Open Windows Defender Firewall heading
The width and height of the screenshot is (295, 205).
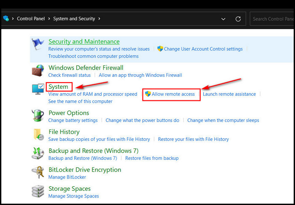[86, 67]
